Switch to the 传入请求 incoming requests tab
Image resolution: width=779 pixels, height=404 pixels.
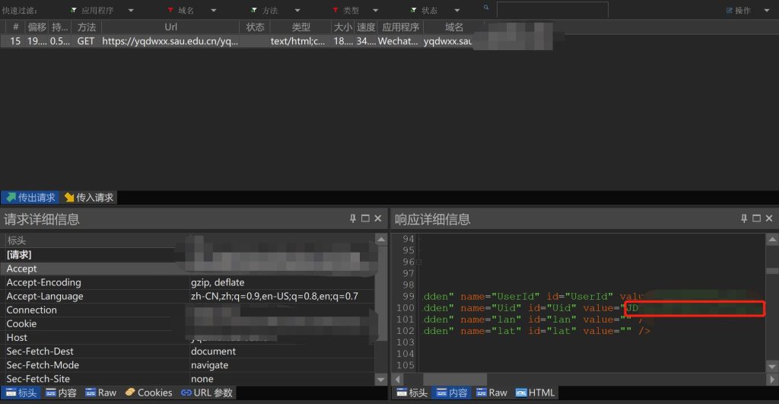point(88,198)
